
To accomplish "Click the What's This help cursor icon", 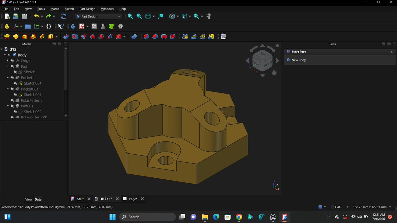I will coord(61,26).
